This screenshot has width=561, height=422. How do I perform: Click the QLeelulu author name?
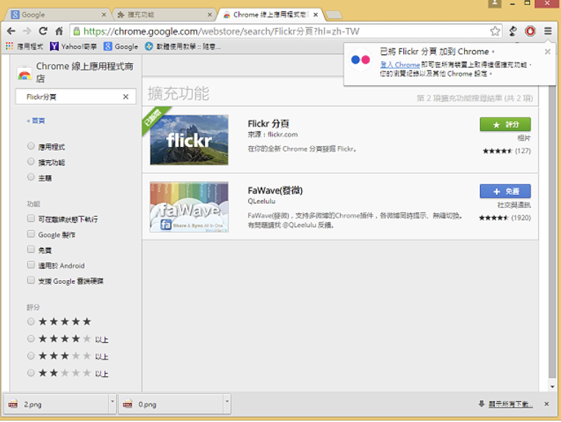tap(261, 201)
